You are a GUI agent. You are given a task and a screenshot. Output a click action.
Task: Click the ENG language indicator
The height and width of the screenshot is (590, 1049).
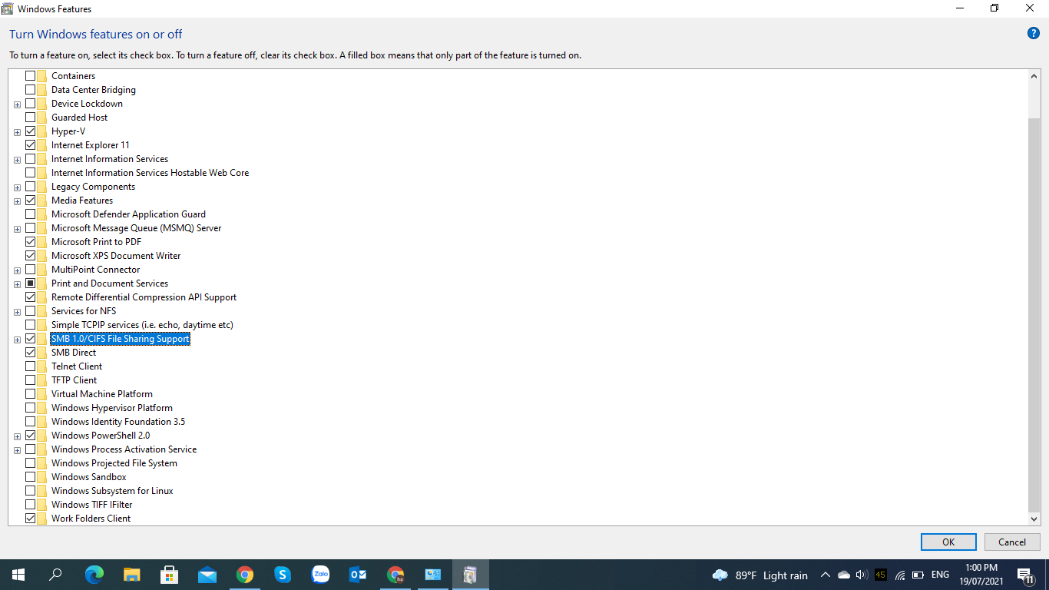[940, 575]
